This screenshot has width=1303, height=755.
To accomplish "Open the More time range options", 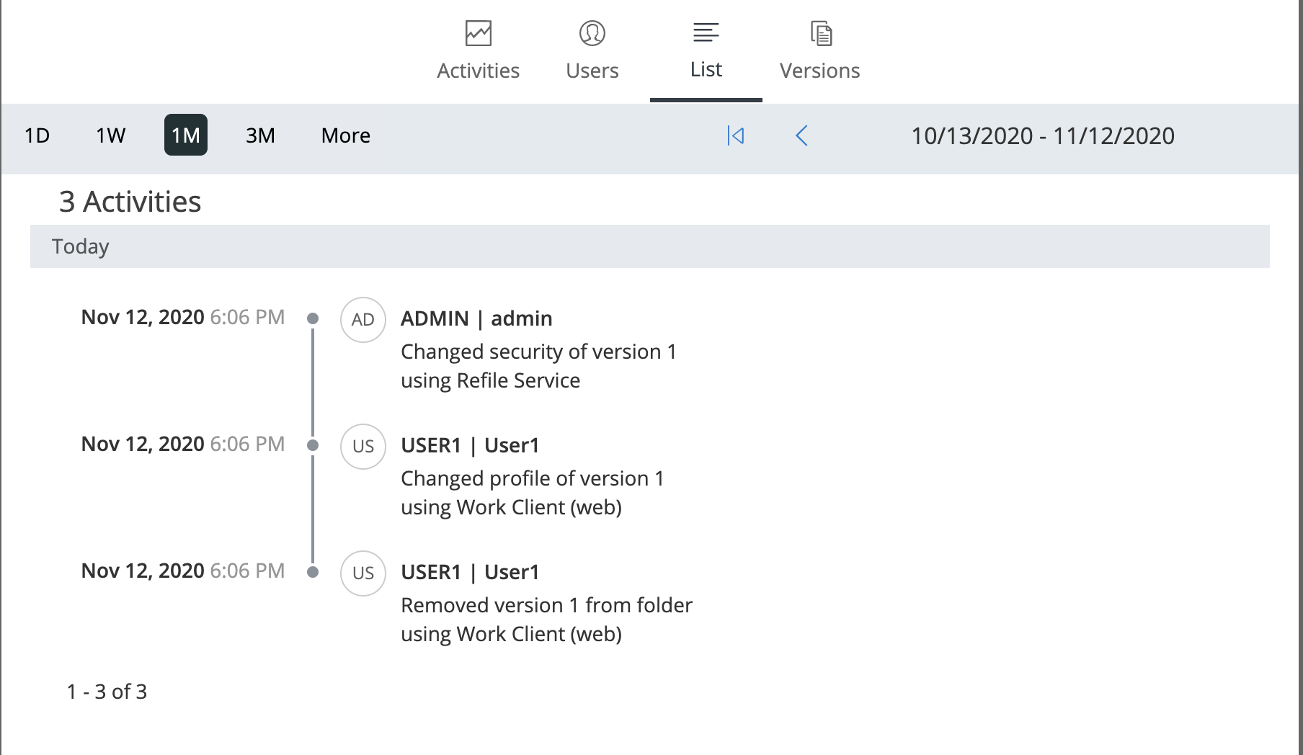I will tap(345, 135).
